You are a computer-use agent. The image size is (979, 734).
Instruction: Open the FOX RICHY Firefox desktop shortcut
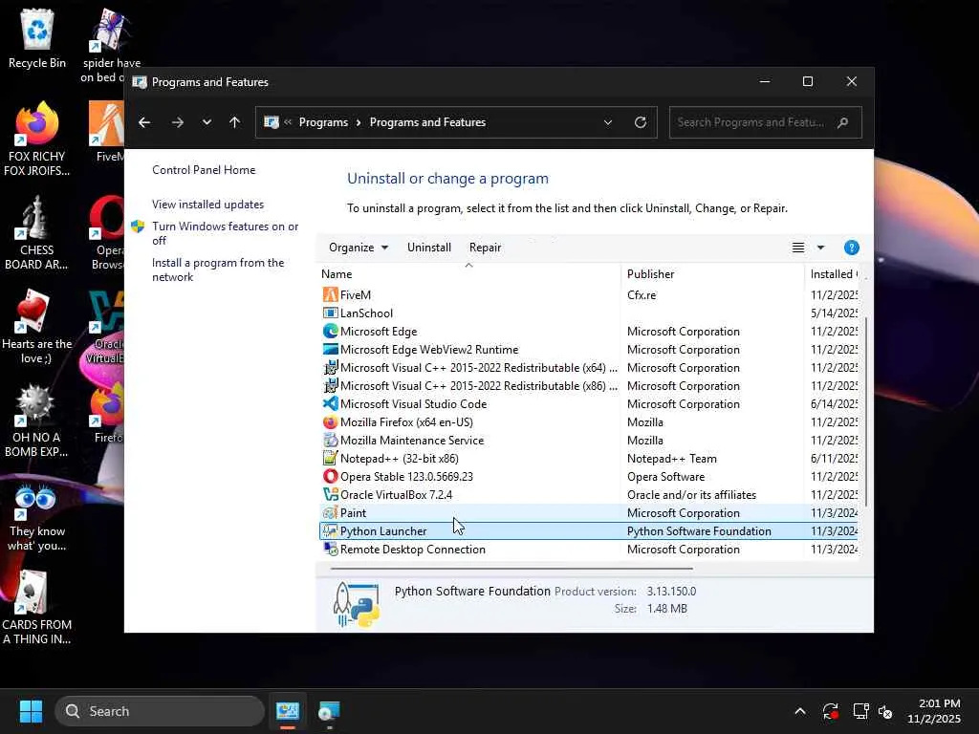37,139
